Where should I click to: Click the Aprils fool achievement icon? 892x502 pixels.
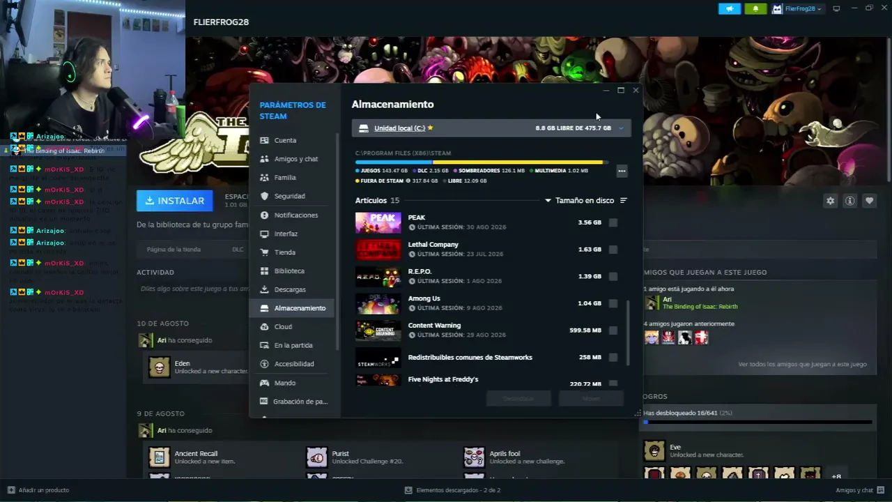(475, 457)
